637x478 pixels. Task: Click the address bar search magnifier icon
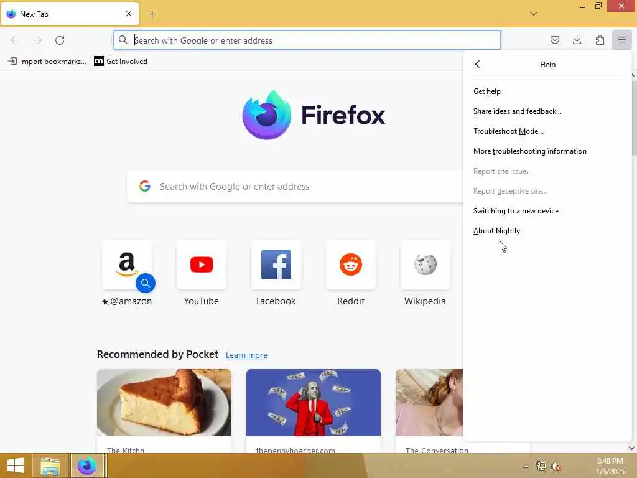pyautogui.click(x=123, y=40)
